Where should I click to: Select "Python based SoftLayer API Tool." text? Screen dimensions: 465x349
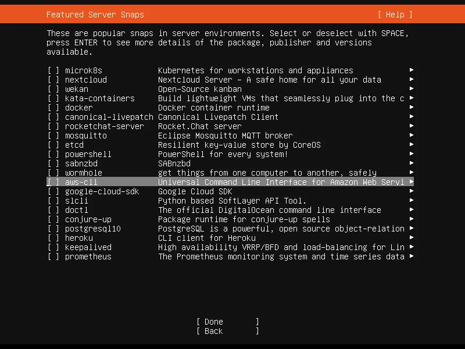click(232, 201)
